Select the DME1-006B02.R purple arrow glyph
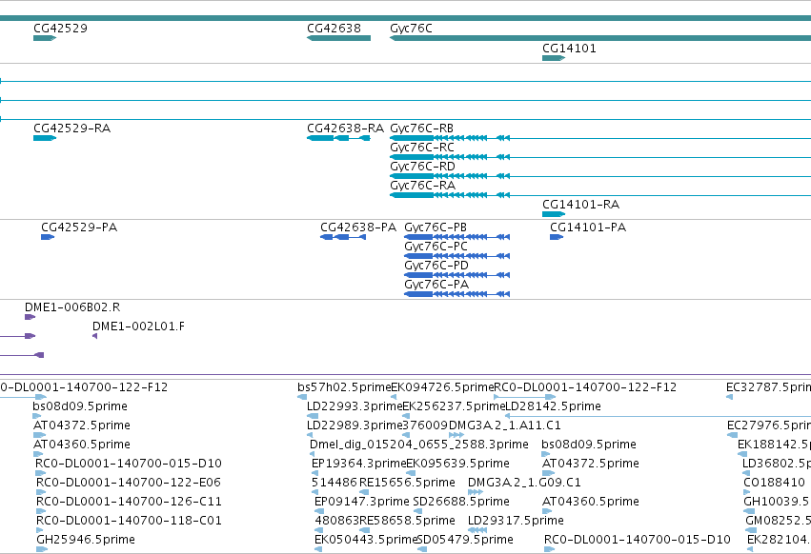 30,317
